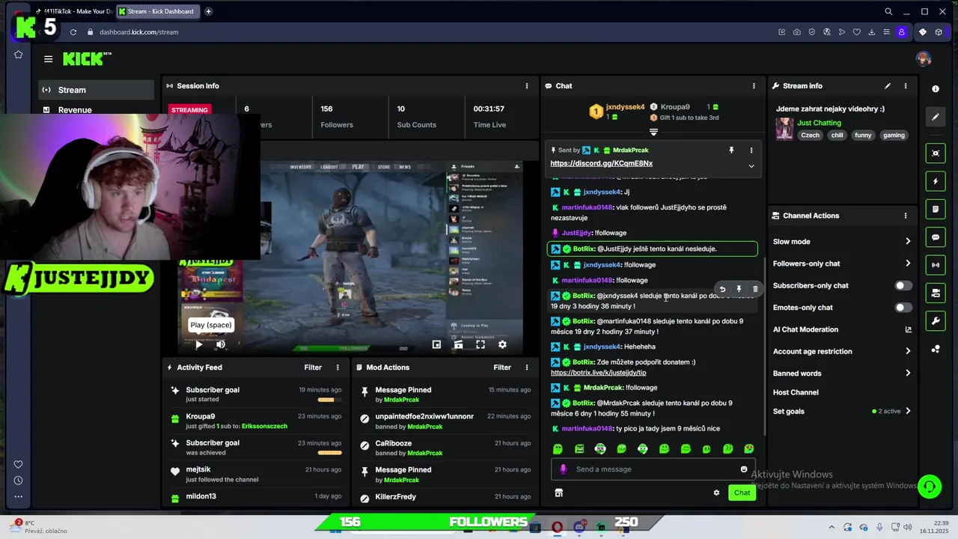The height and width of the screenshot is (539, 958).
Task: Collapse the chat leaderboard arrow
Action: (653, 132)
